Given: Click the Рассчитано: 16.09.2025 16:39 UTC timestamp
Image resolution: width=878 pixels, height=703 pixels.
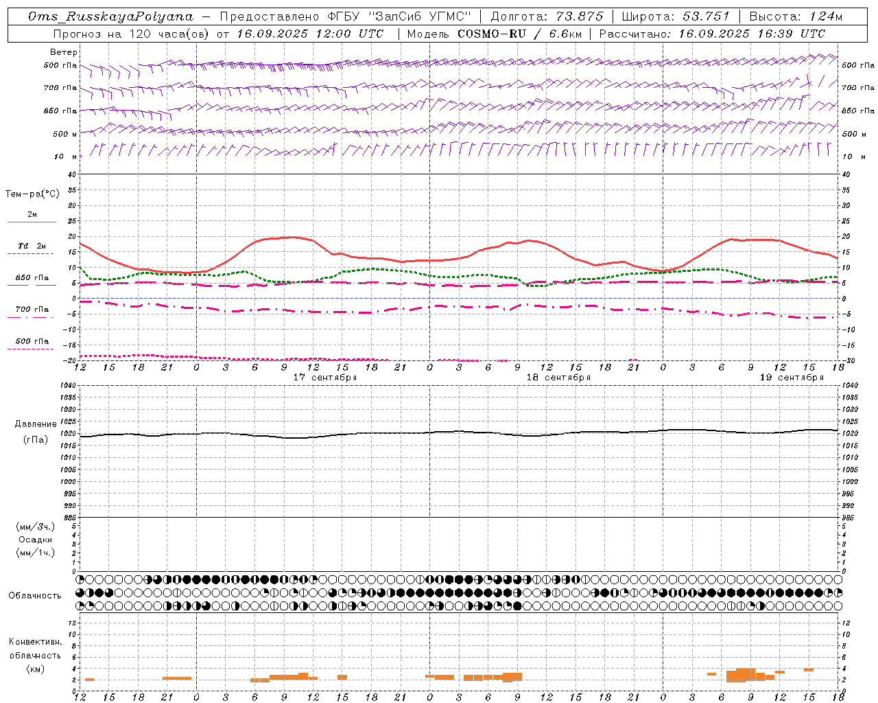Looking at the screenshot, I should tap(712, 34).
